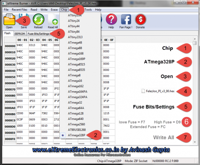
Task: Select ATmega64A chip
Action: click(x=80, y=108)
